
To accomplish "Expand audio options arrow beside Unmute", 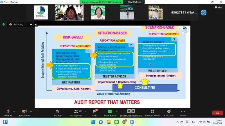I will (x=14, y=111).
